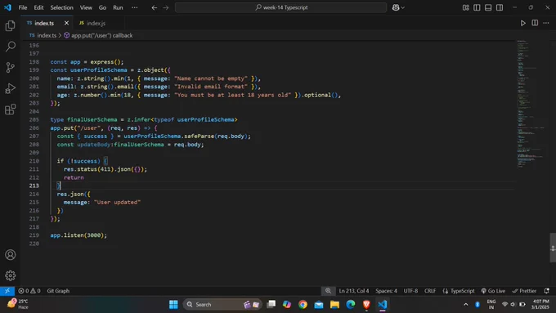Open the Accounts icon in activity bar
Screen dimensions: 556x313
[x=11, y=254]
